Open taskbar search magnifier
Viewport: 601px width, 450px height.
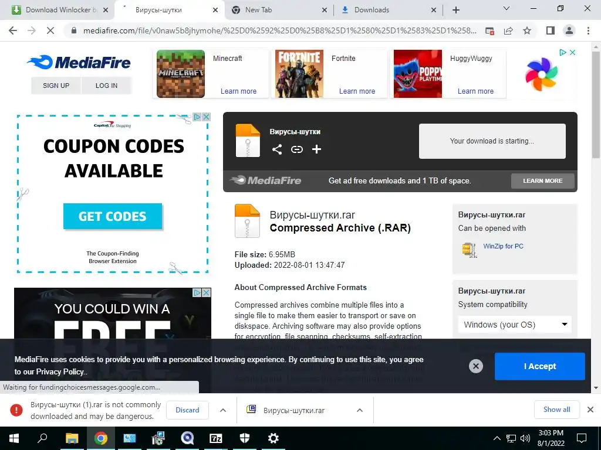click(42, 438)
